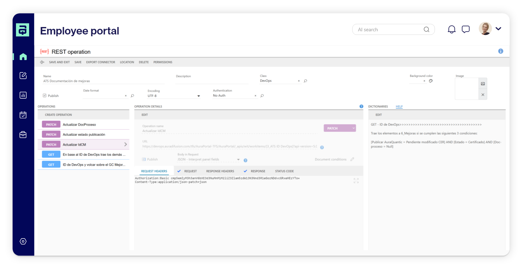
Task: Open the chat bubble icon
Action: (465, 29)
